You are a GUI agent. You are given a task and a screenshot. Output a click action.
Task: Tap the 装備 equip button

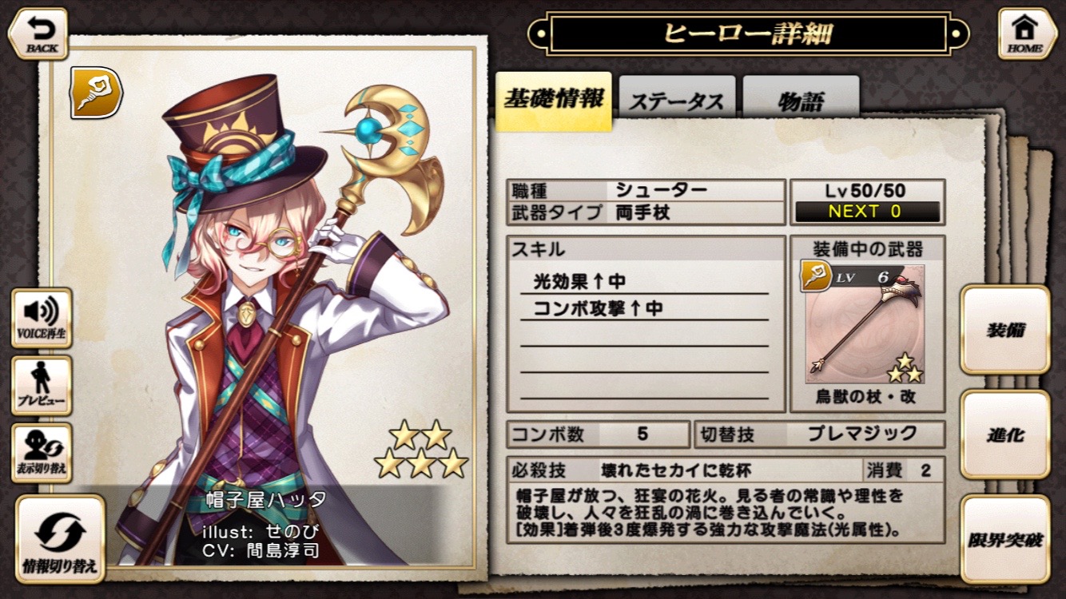coord(1005,330)
